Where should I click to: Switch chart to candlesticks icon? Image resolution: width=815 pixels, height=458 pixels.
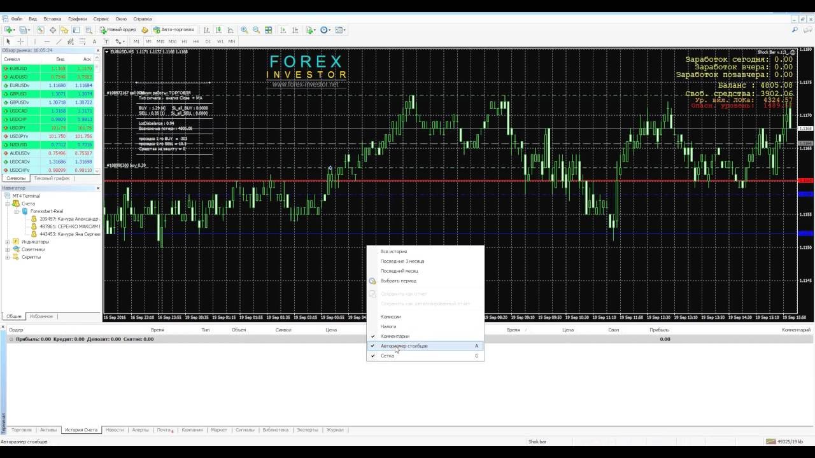coord(218,30)
